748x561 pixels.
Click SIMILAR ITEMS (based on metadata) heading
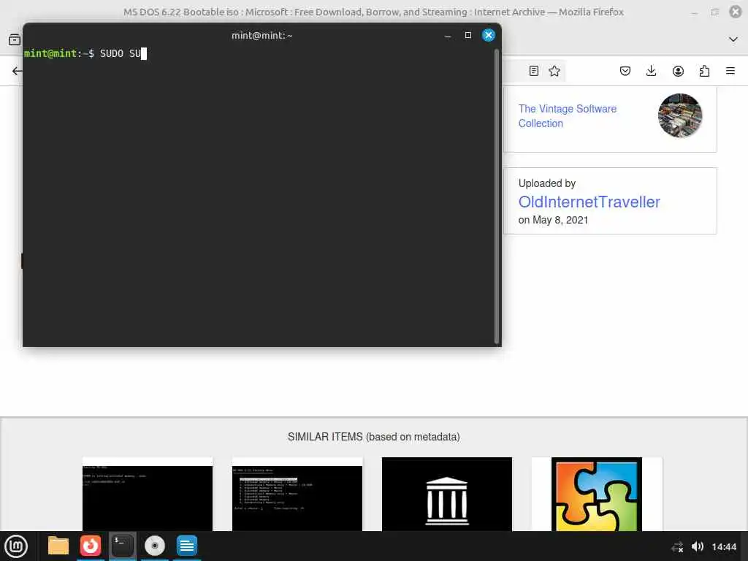tap(373, 437)
